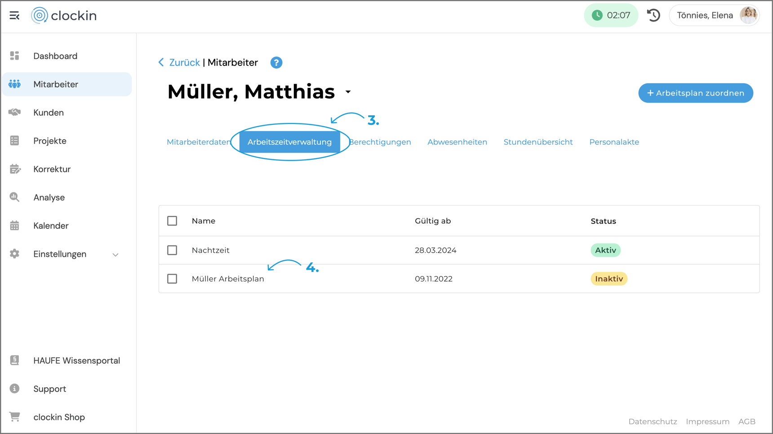Open Analyse via the magnifier icon
The image size is (773, 434).
click(15, 197)
